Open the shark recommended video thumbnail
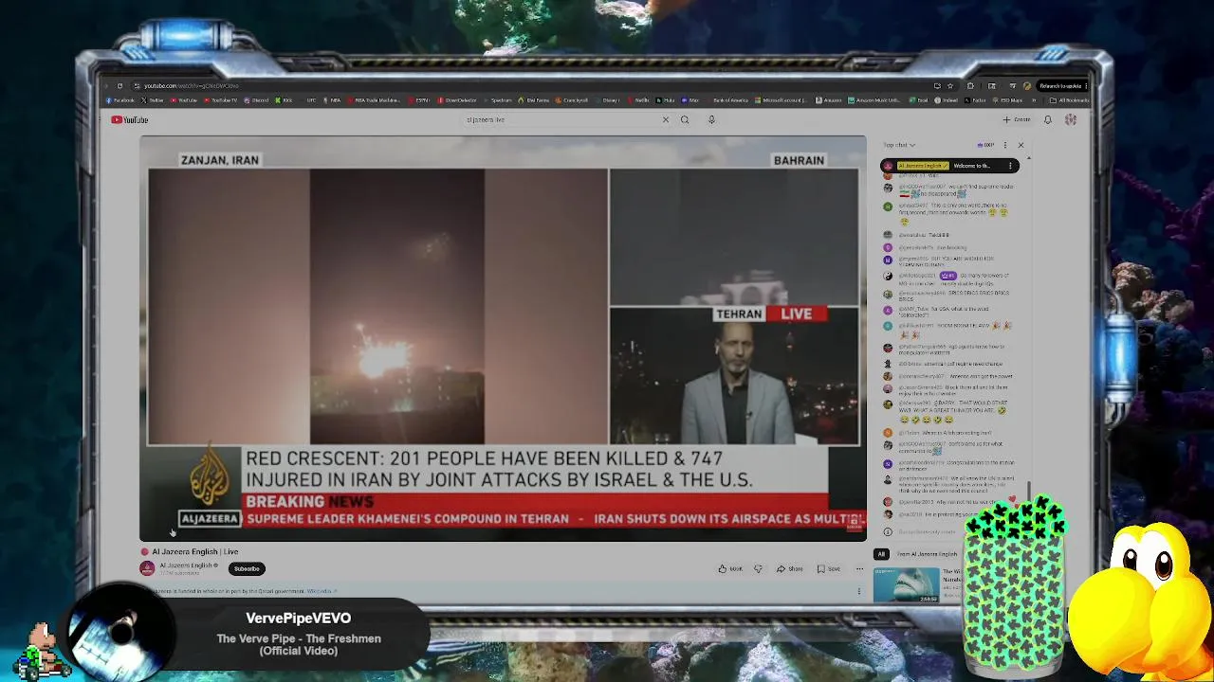 (x=907, y=584)
